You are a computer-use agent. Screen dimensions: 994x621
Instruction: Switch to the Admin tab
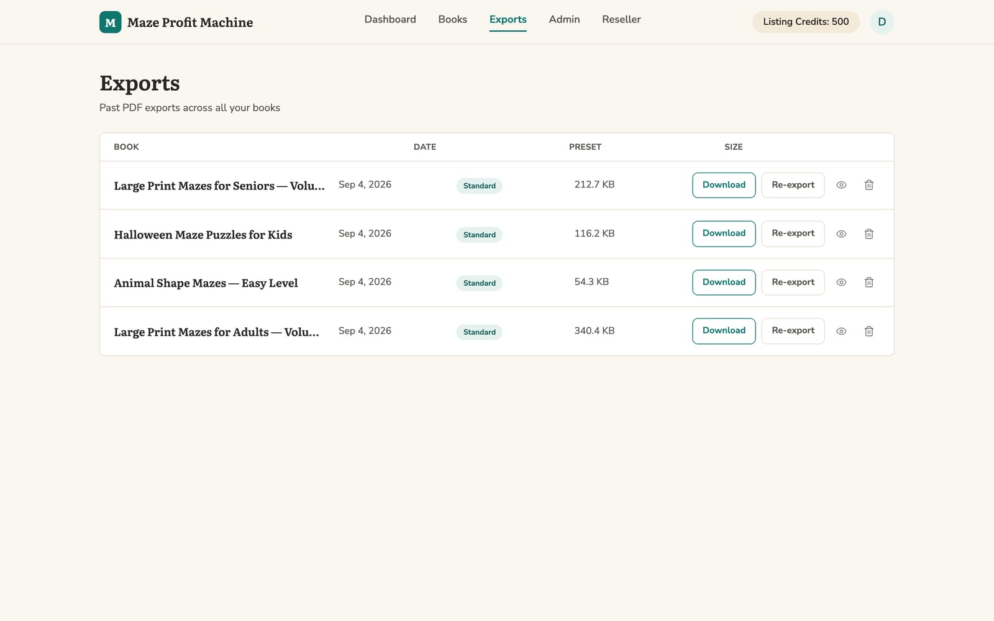click(564, 20)
